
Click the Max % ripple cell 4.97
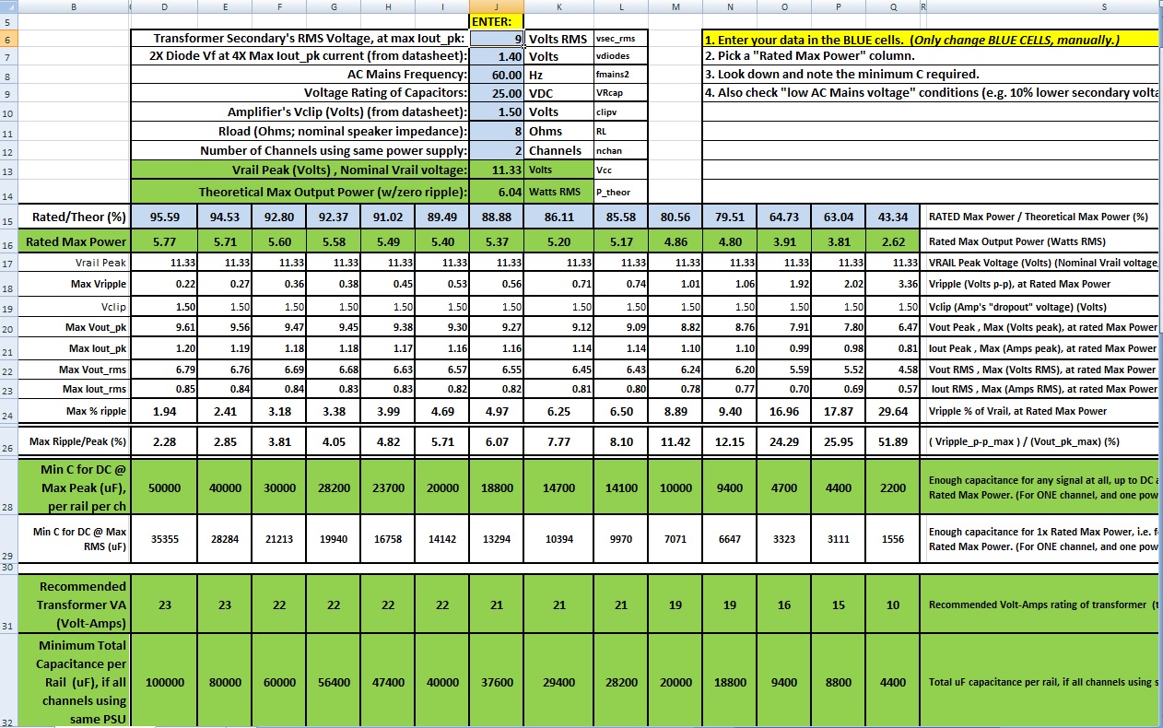pyautogui.click(x=497, y=411)
